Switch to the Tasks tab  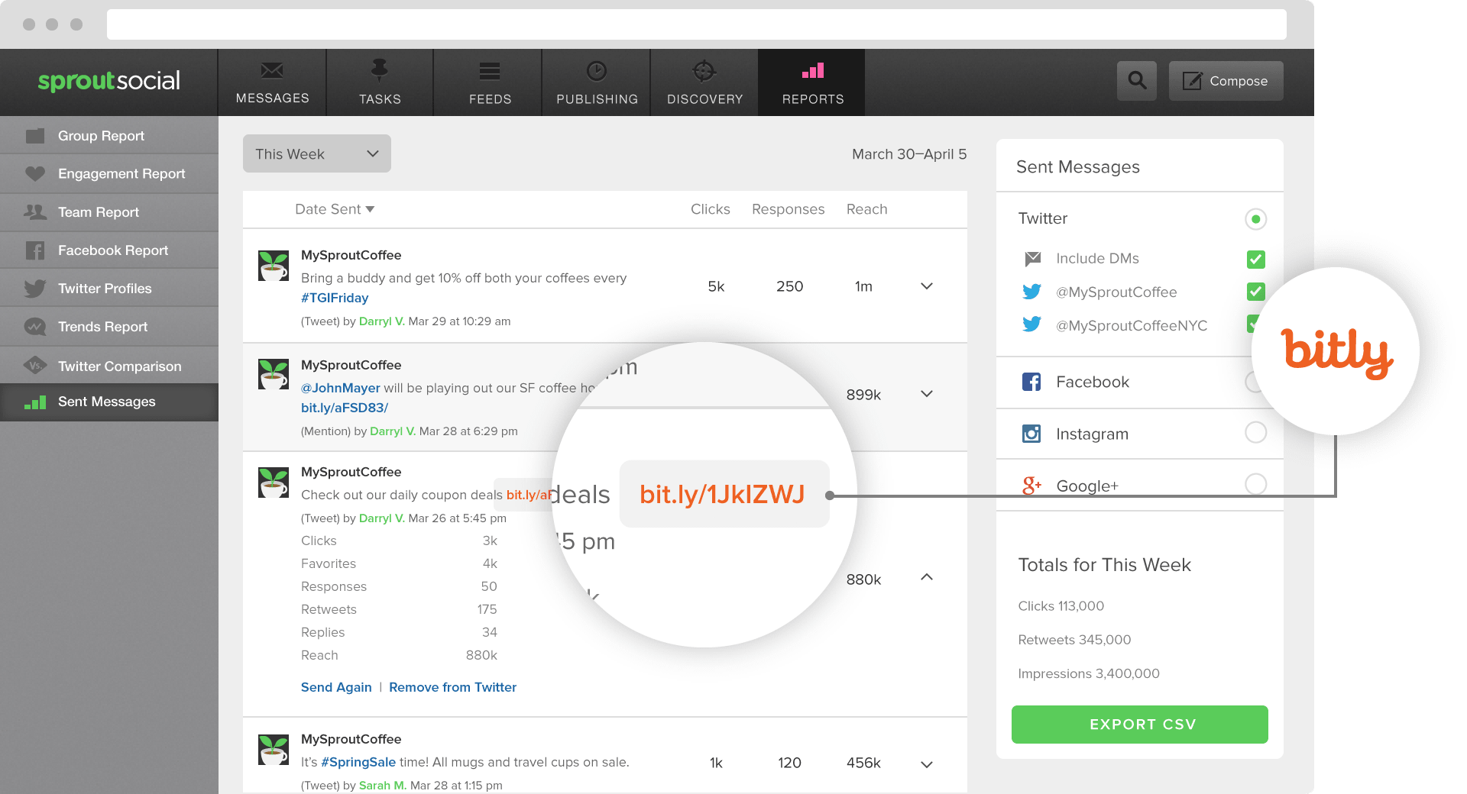tap(380, 82)
